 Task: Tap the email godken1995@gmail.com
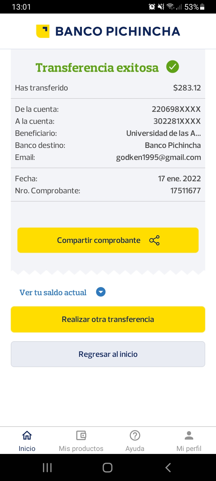(x=158, y=157)
